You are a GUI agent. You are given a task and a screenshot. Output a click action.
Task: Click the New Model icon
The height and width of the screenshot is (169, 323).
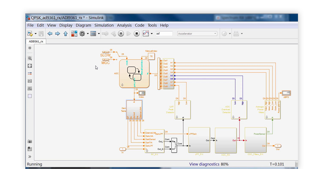coord(30,34)
